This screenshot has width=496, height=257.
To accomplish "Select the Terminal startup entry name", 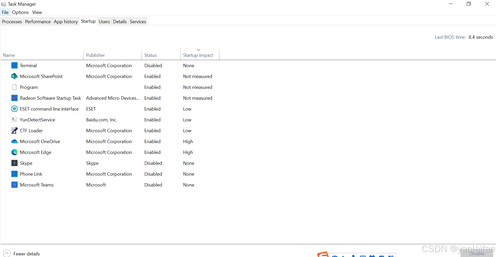I will (x=28, y=66).
